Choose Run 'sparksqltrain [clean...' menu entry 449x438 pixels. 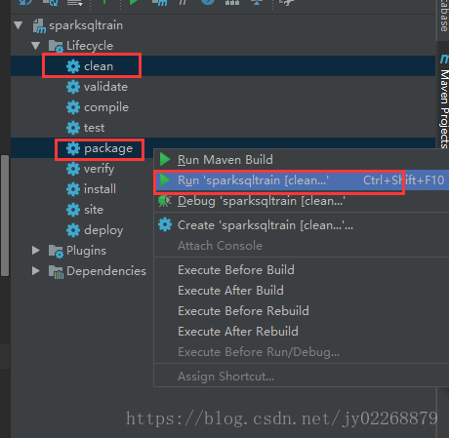[302, 179]
